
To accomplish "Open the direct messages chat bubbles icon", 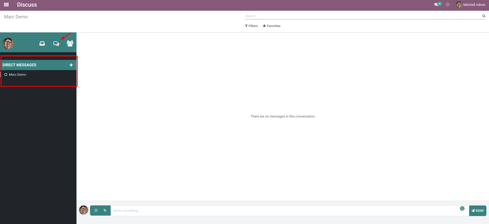I will pos(56,44).
